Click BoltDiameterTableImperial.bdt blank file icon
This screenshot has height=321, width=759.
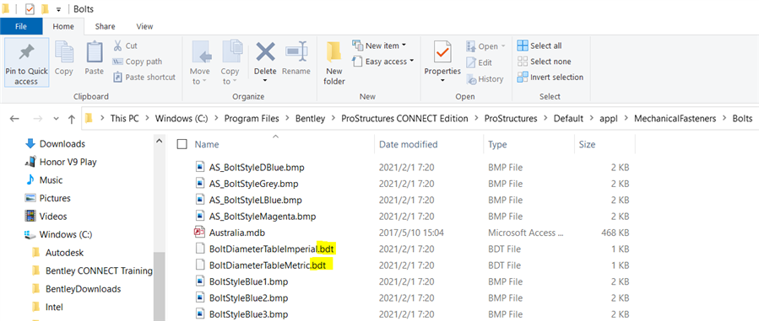(200, 249)
